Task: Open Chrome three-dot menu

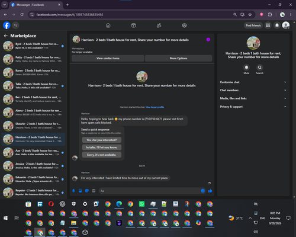Action: pos(291,15)
